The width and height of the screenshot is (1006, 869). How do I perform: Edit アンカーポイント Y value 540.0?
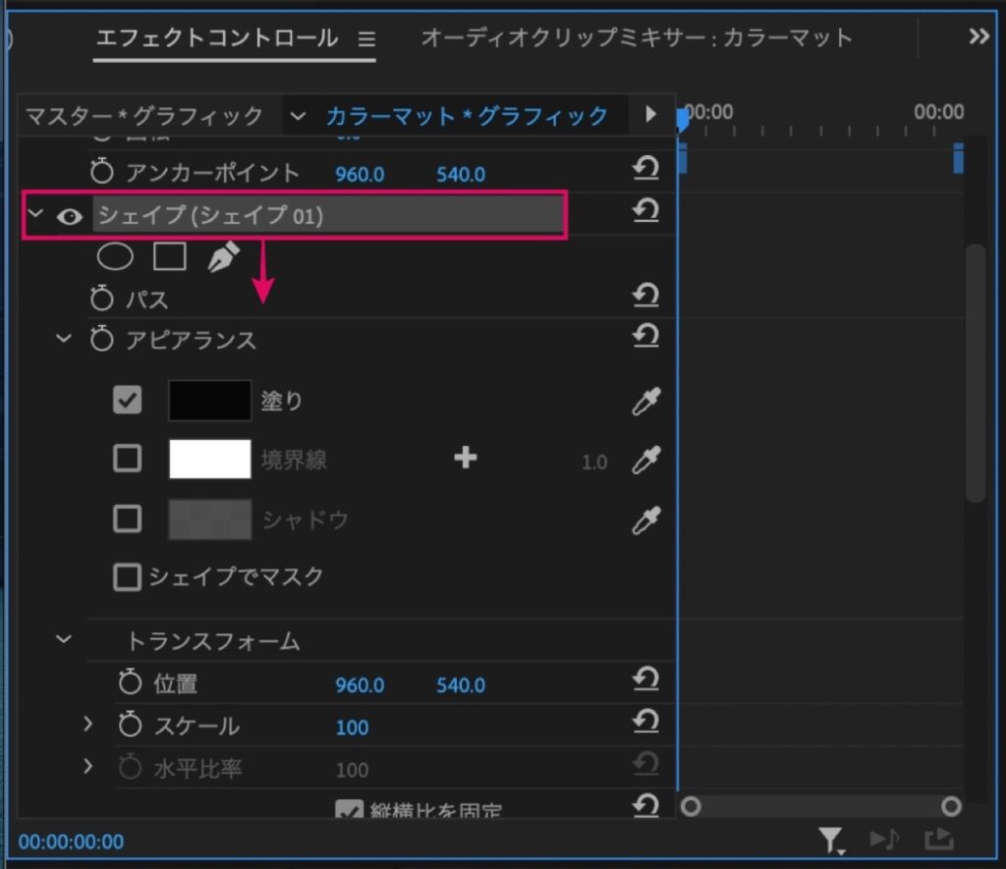(461, 174)
